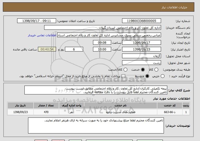Click service name فعالیت‌های مدیریت وجوه

click(x=121, y=112)
